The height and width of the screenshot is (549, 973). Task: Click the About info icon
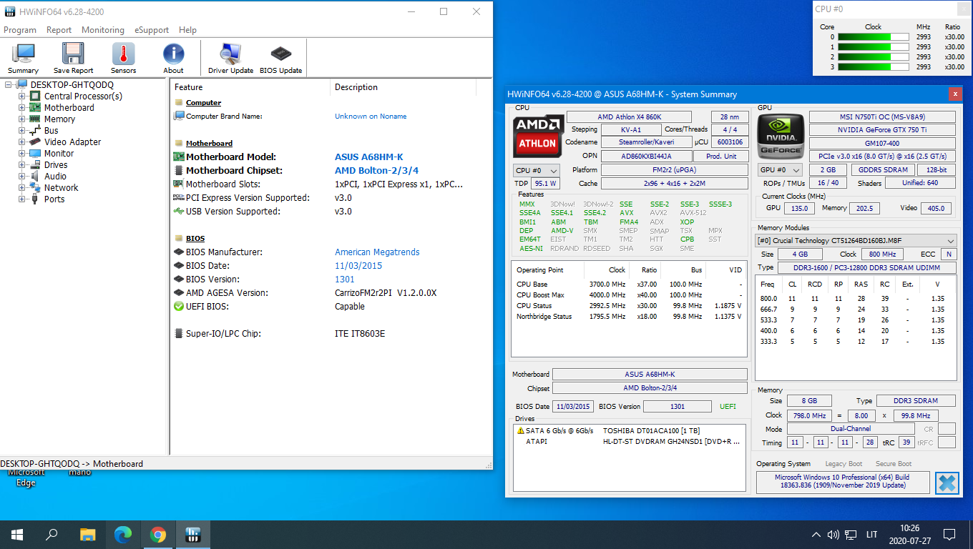tap(173, 58)
